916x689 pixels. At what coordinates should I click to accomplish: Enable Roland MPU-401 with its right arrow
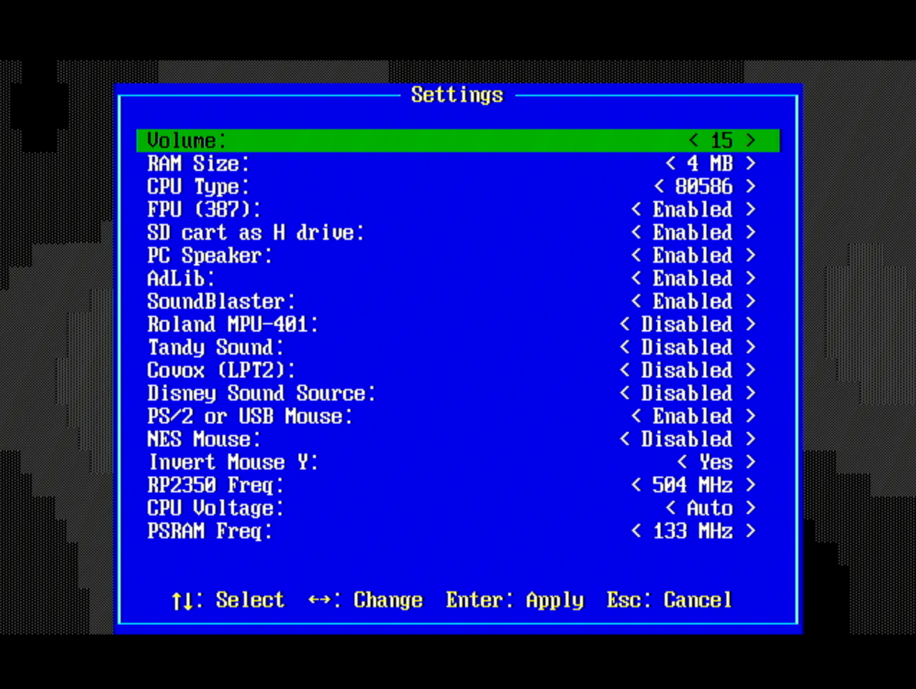coord(750,324)
